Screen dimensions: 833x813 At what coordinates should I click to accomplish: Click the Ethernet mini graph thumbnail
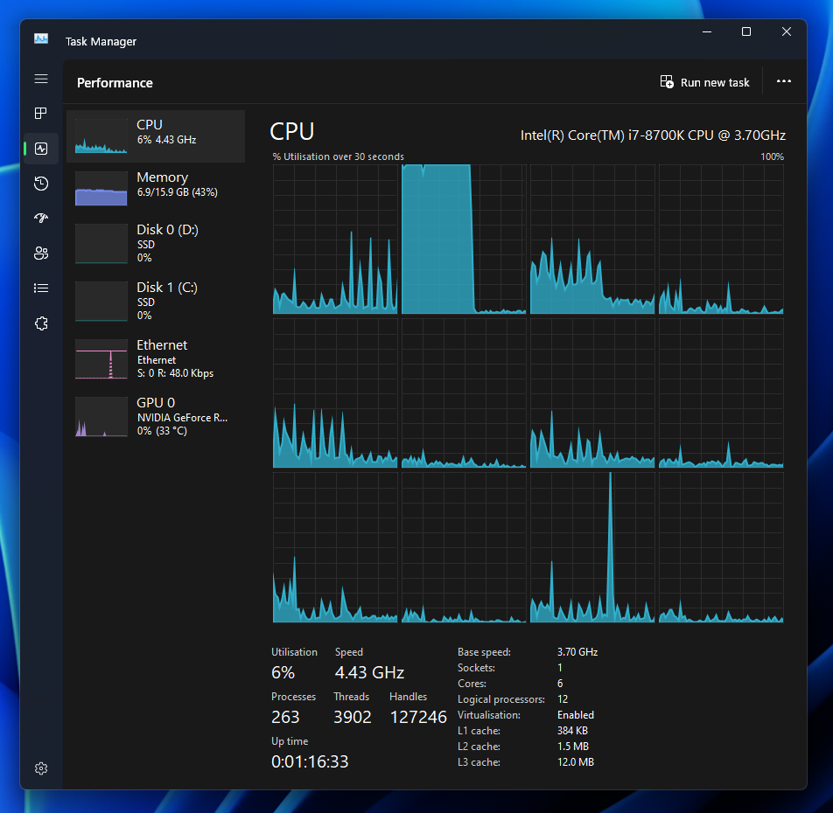(101, 359)
